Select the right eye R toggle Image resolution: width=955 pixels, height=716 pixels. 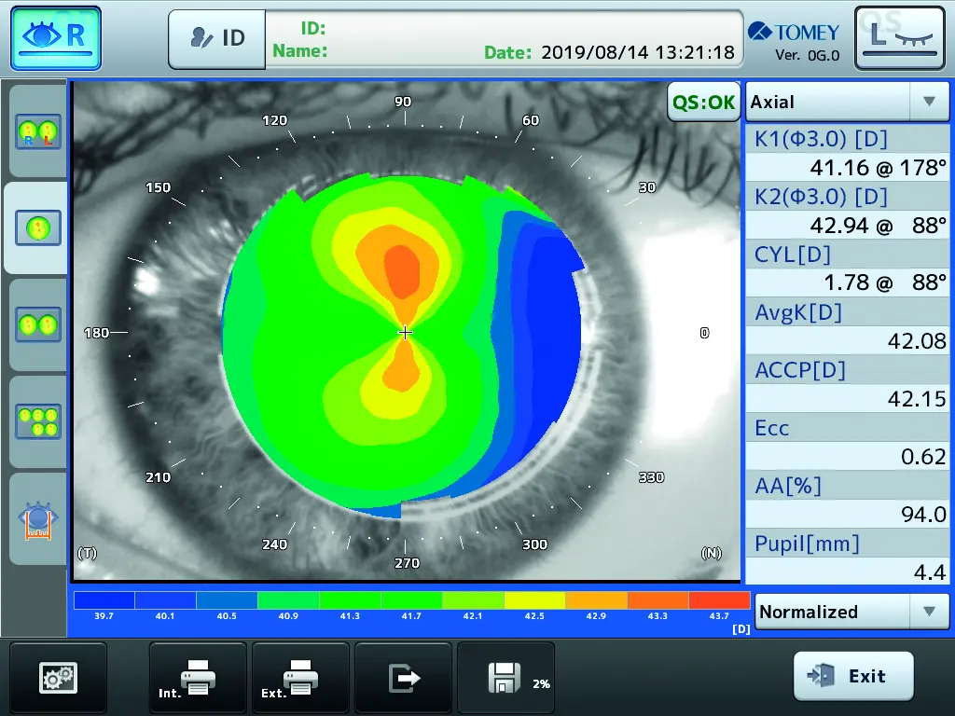click(56, 36)
